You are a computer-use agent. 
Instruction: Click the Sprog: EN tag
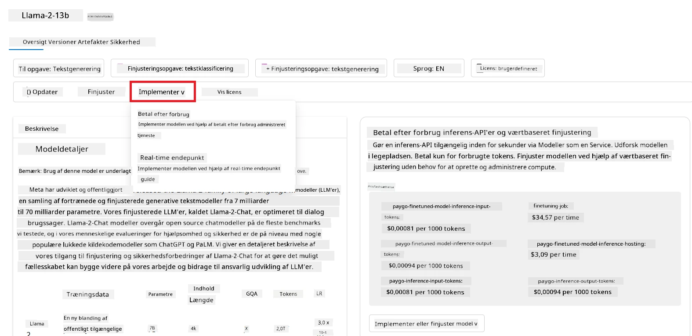click(429, 68)
